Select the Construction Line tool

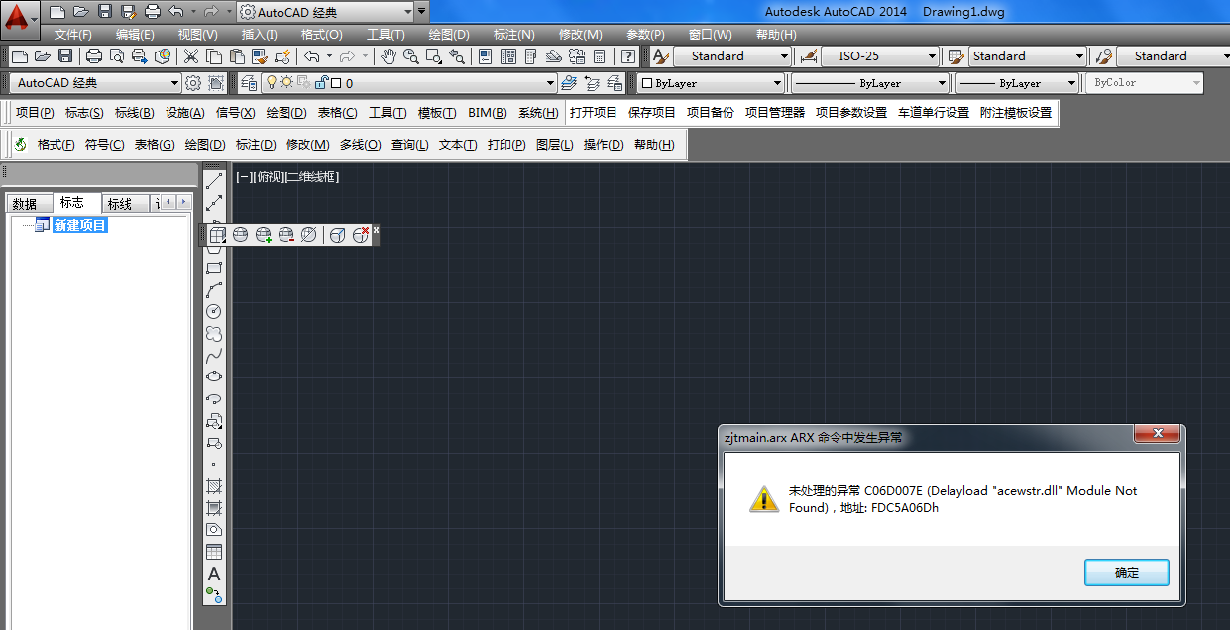click(x=214, y=203)
